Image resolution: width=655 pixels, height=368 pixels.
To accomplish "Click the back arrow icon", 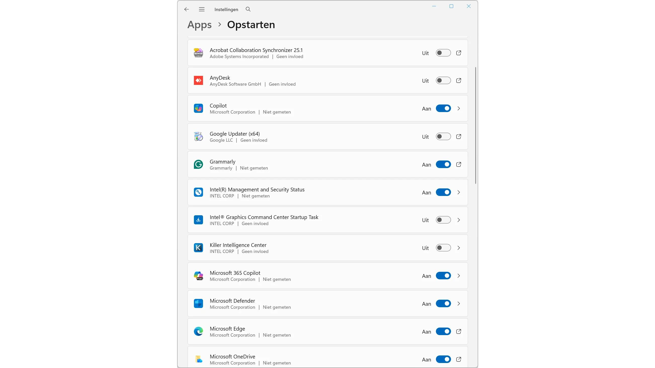I will coord(186,9).
